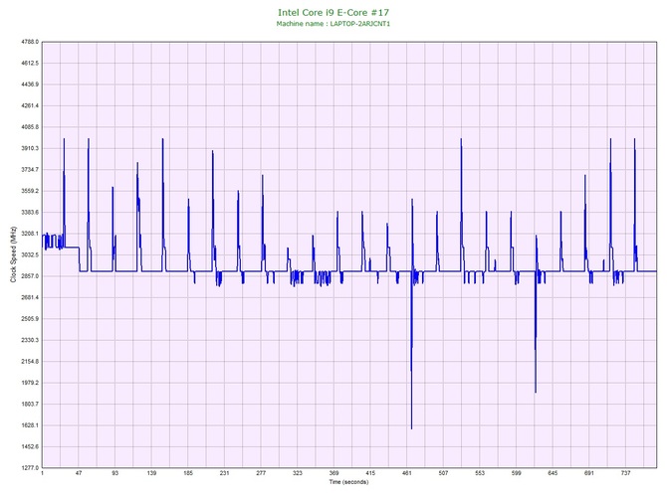Click the 4612.5 y-axis tick label
The image size is (667, 499).
pyautogui.click(x=29, y=64)
